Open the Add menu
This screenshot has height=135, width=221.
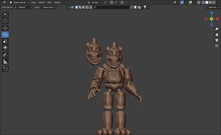click(x=49, y=2)
